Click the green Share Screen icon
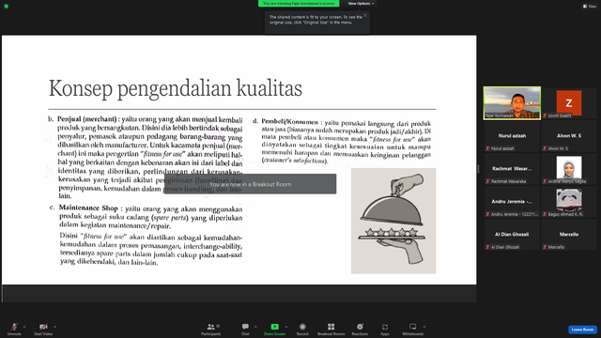The width and height of the screenshot is (601, 338). (x=275, y=327)
